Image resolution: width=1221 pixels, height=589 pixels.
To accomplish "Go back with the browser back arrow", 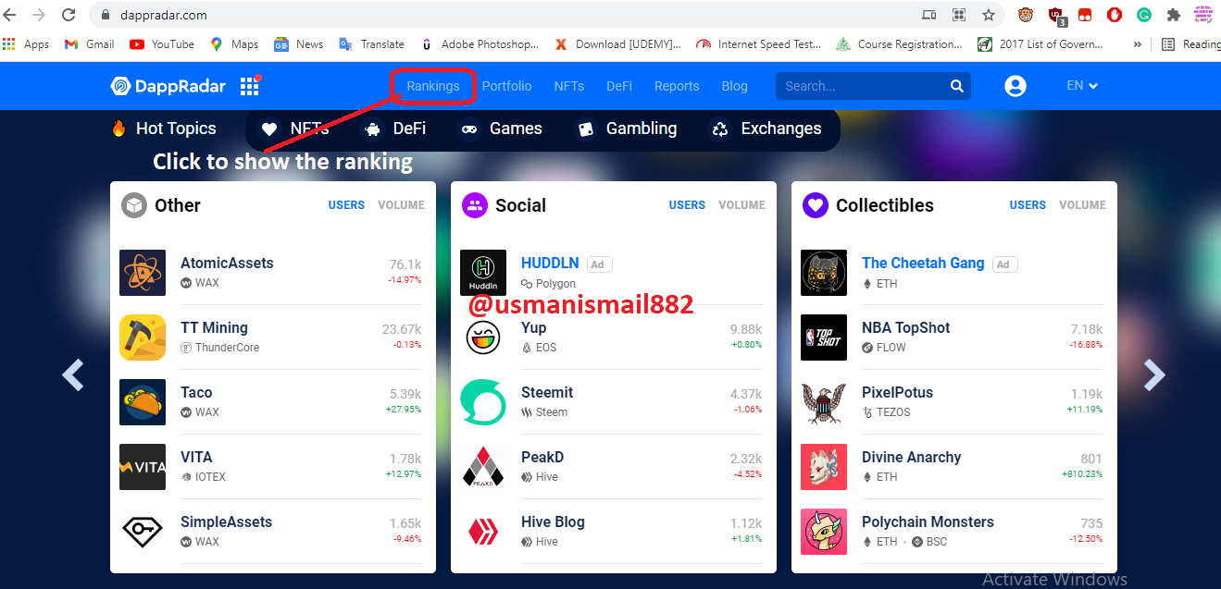I will (10, 15).
